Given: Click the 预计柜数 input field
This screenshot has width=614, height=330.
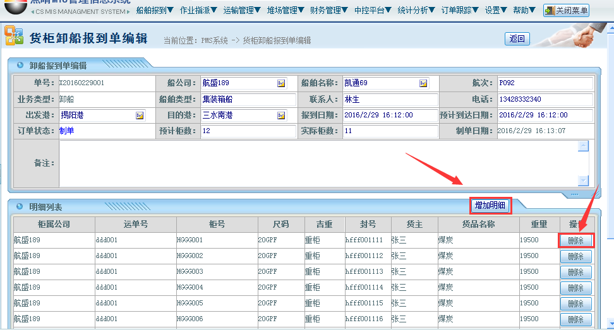Looking at the screenshot, I should (x=248, y=131).
